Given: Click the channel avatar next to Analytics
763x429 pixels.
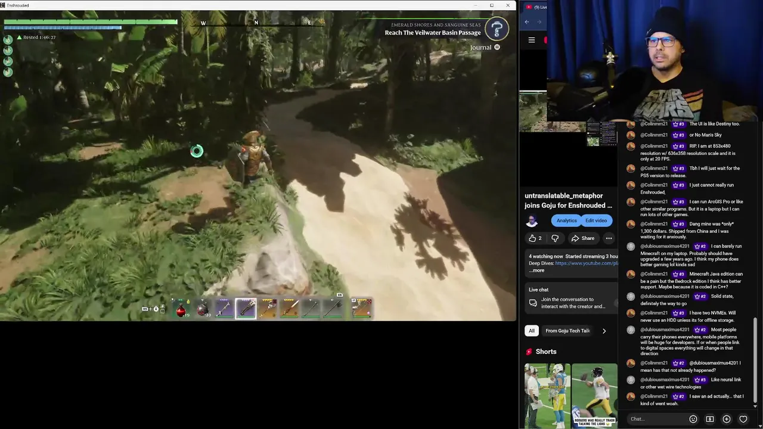Looking at the screenshot, I should [x=532, y=221].
